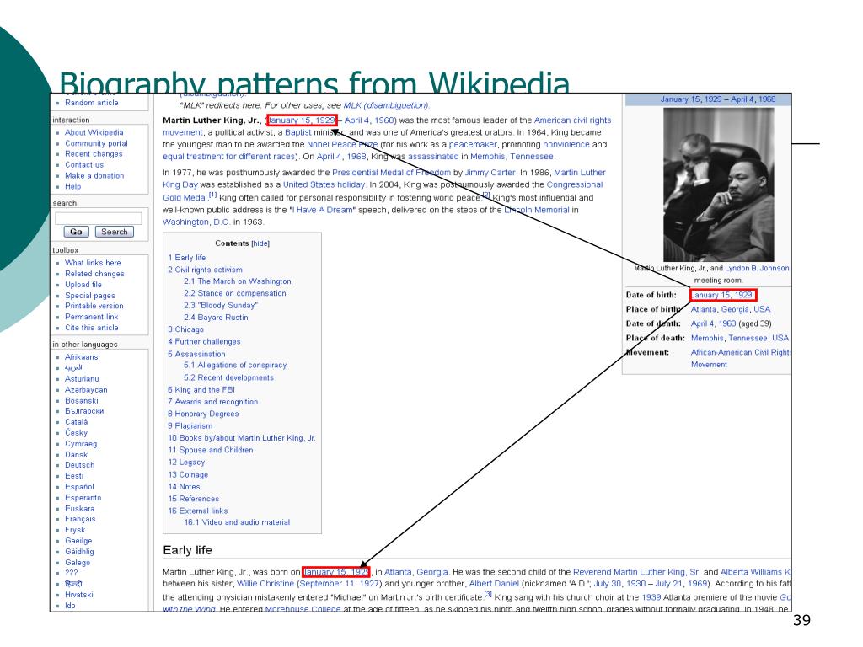Open Printable version link
The height and width of the screenshot is (647, 863).
coord(94,306)
